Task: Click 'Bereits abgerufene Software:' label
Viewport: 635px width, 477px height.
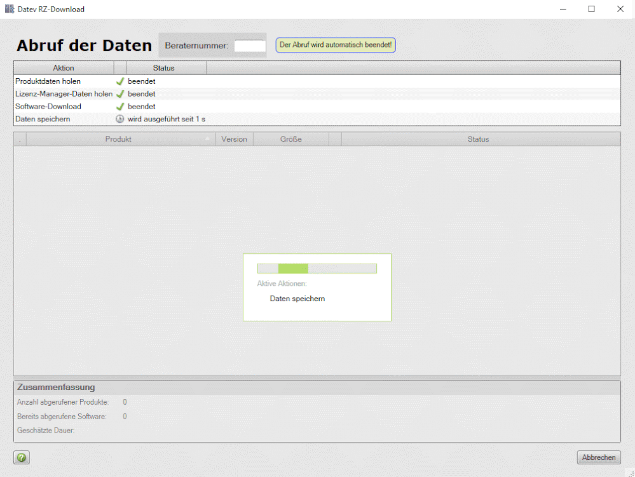Action: [x=62, y=416]
